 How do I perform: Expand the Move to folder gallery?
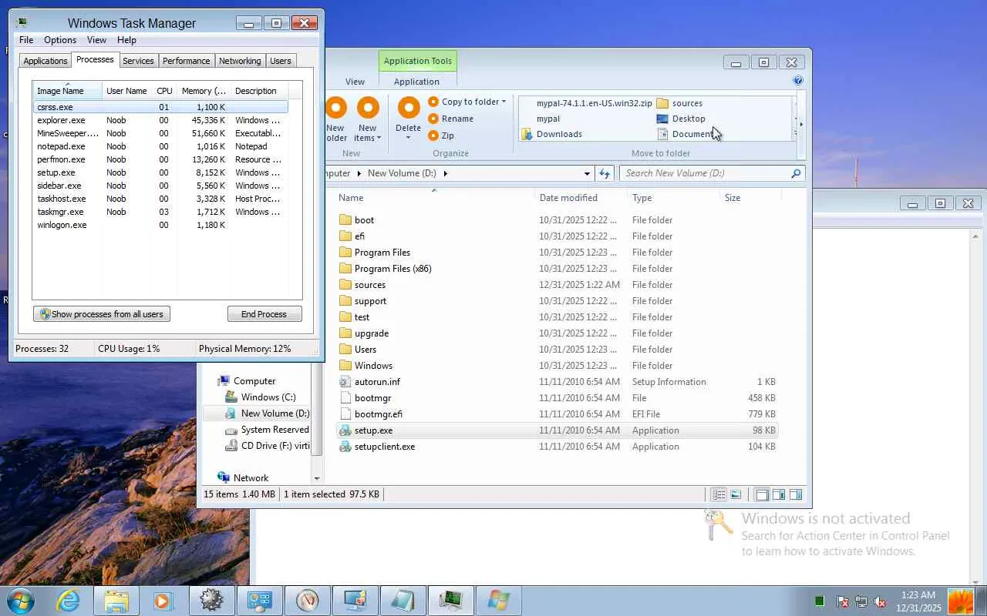pos(796,134)
